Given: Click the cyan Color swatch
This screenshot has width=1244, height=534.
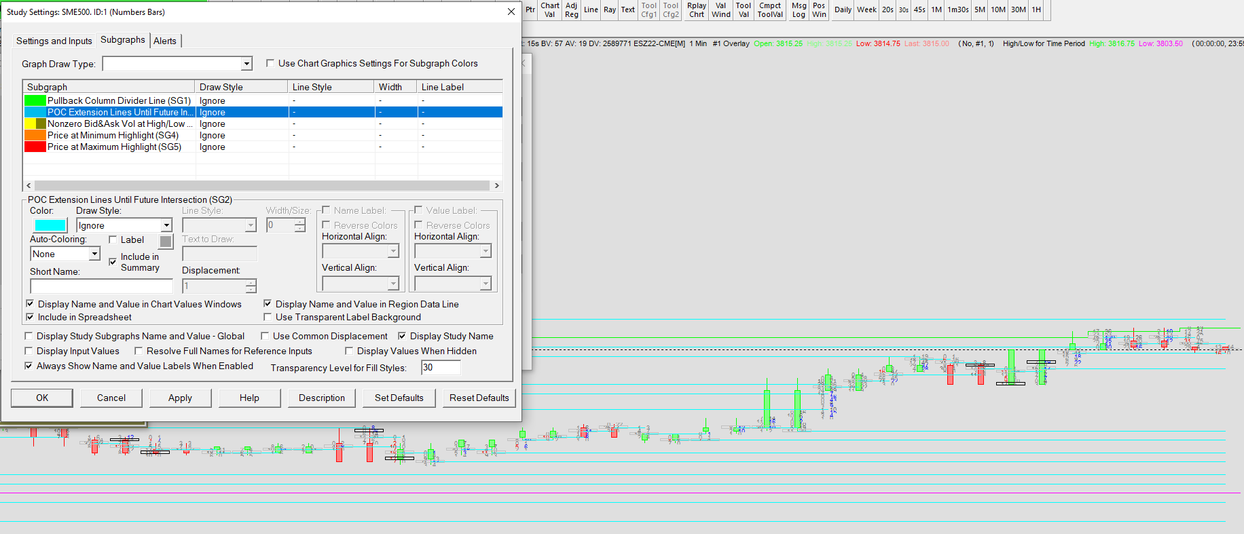Looking at the screenshot, I should (x=50, y=225).
